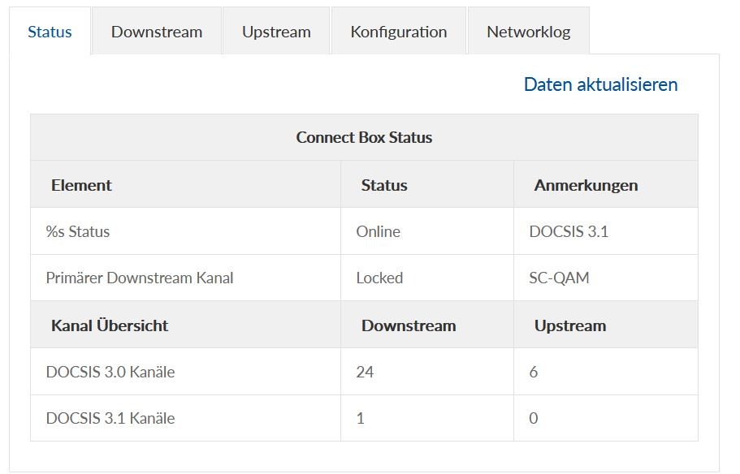The height and width of the screenshot is (474, 740).
Task: Click the Anmerkungen column header
Action: 586,185
